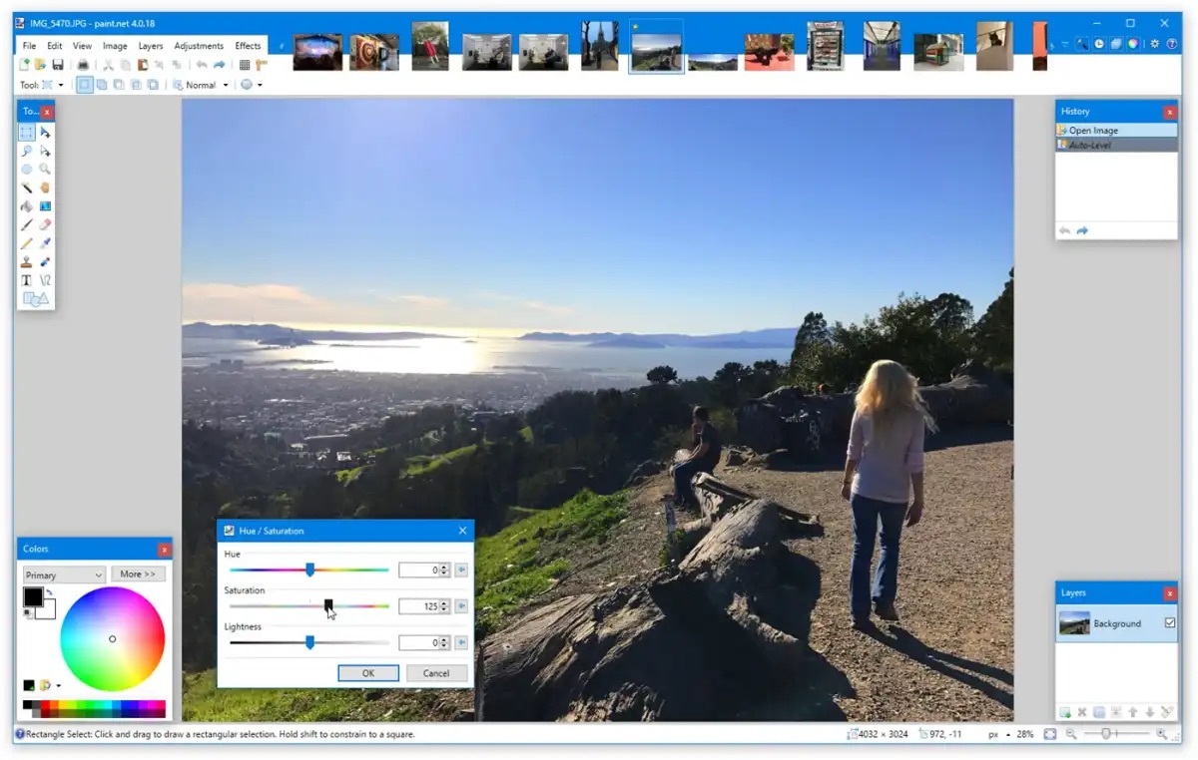Select the Recolor tool
The image size is (1198, 760).
pyautogui.click(x=45, y=261)
